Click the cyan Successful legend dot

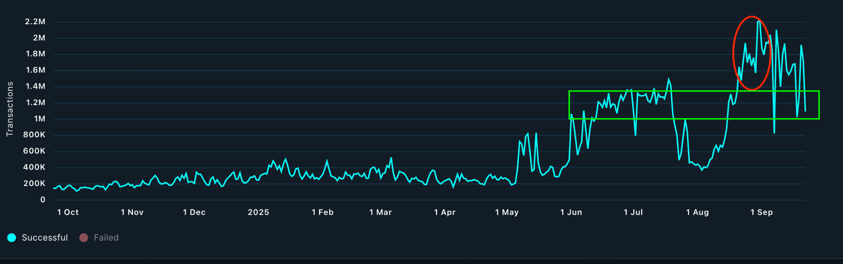[x=12, y=238]
